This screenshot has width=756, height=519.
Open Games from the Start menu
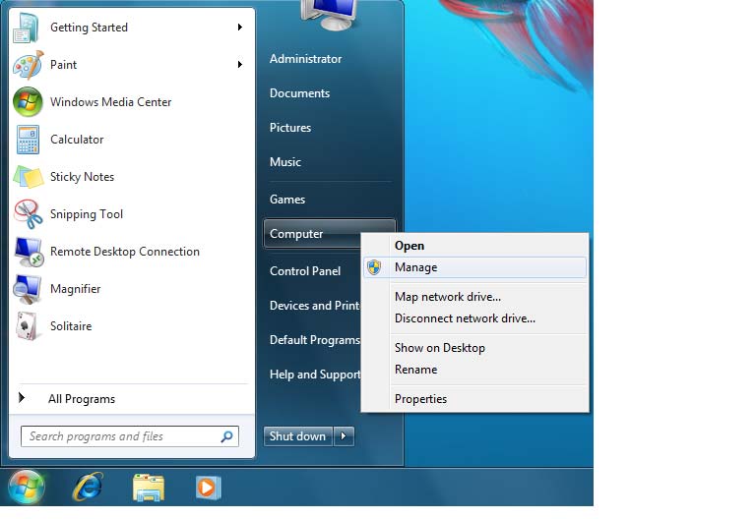pyautogui.click(x=287, y=200)
